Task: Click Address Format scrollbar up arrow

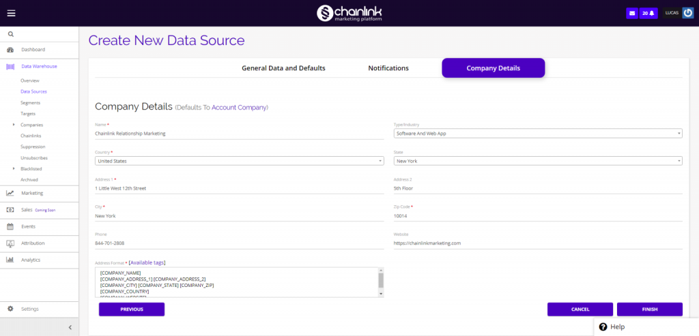Action: (x=381, y=270)
